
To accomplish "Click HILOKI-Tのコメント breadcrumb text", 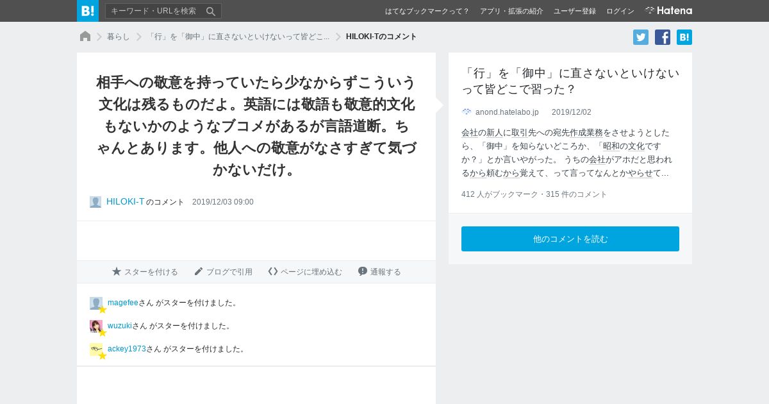I will (381, 37).
